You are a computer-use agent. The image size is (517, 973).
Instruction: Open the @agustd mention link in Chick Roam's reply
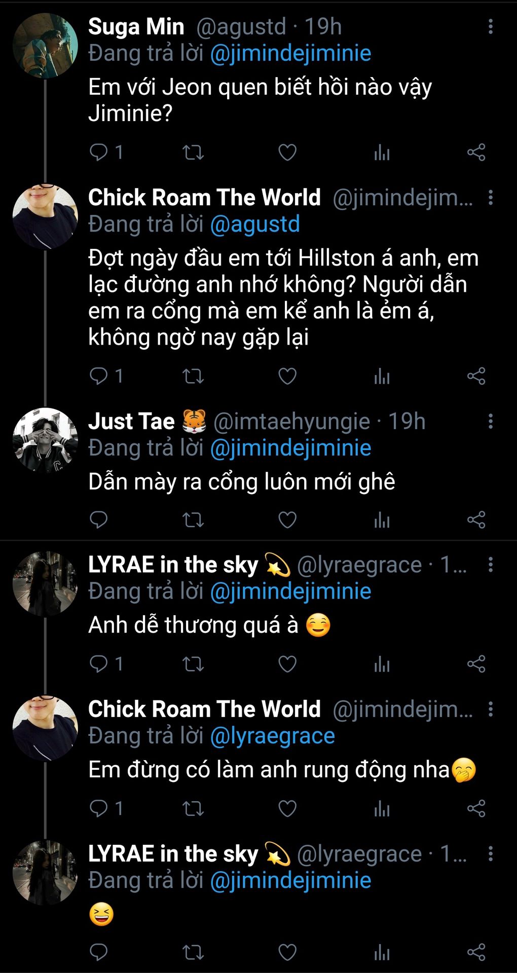coord(255,224)
